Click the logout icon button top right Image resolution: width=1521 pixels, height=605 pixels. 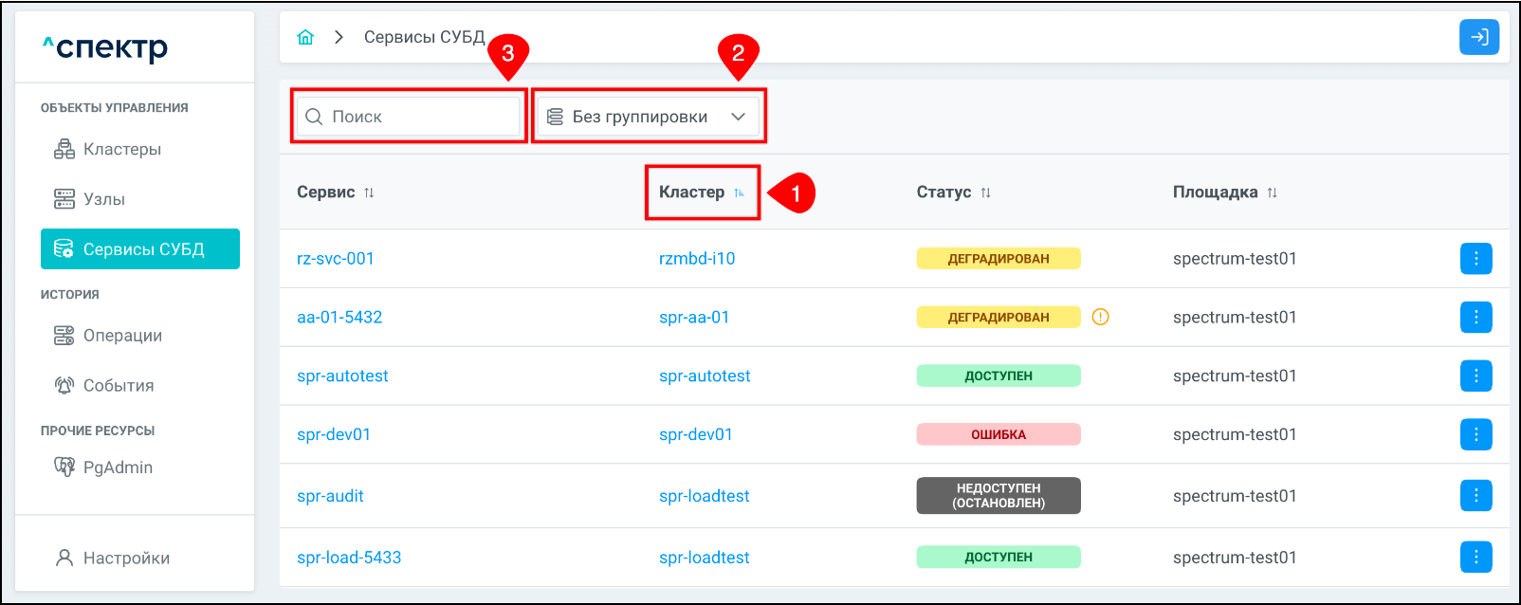click(x=1478, y=37)
